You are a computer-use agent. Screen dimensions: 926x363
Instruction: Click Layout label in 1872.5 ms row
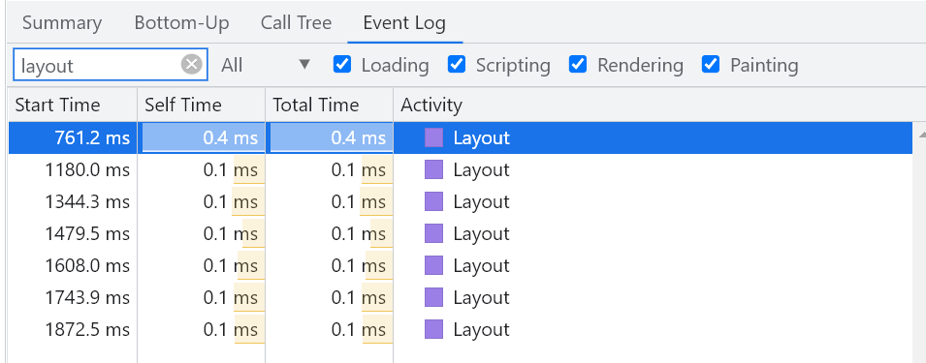[x=481, y=330]
